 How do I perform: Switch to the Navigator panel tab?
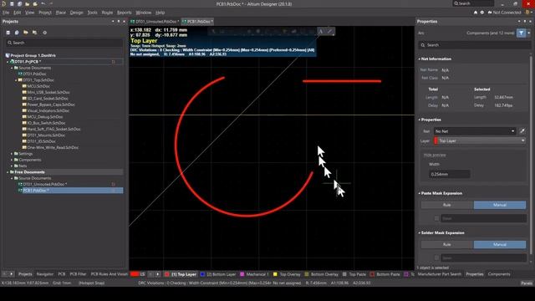point(44,274)
